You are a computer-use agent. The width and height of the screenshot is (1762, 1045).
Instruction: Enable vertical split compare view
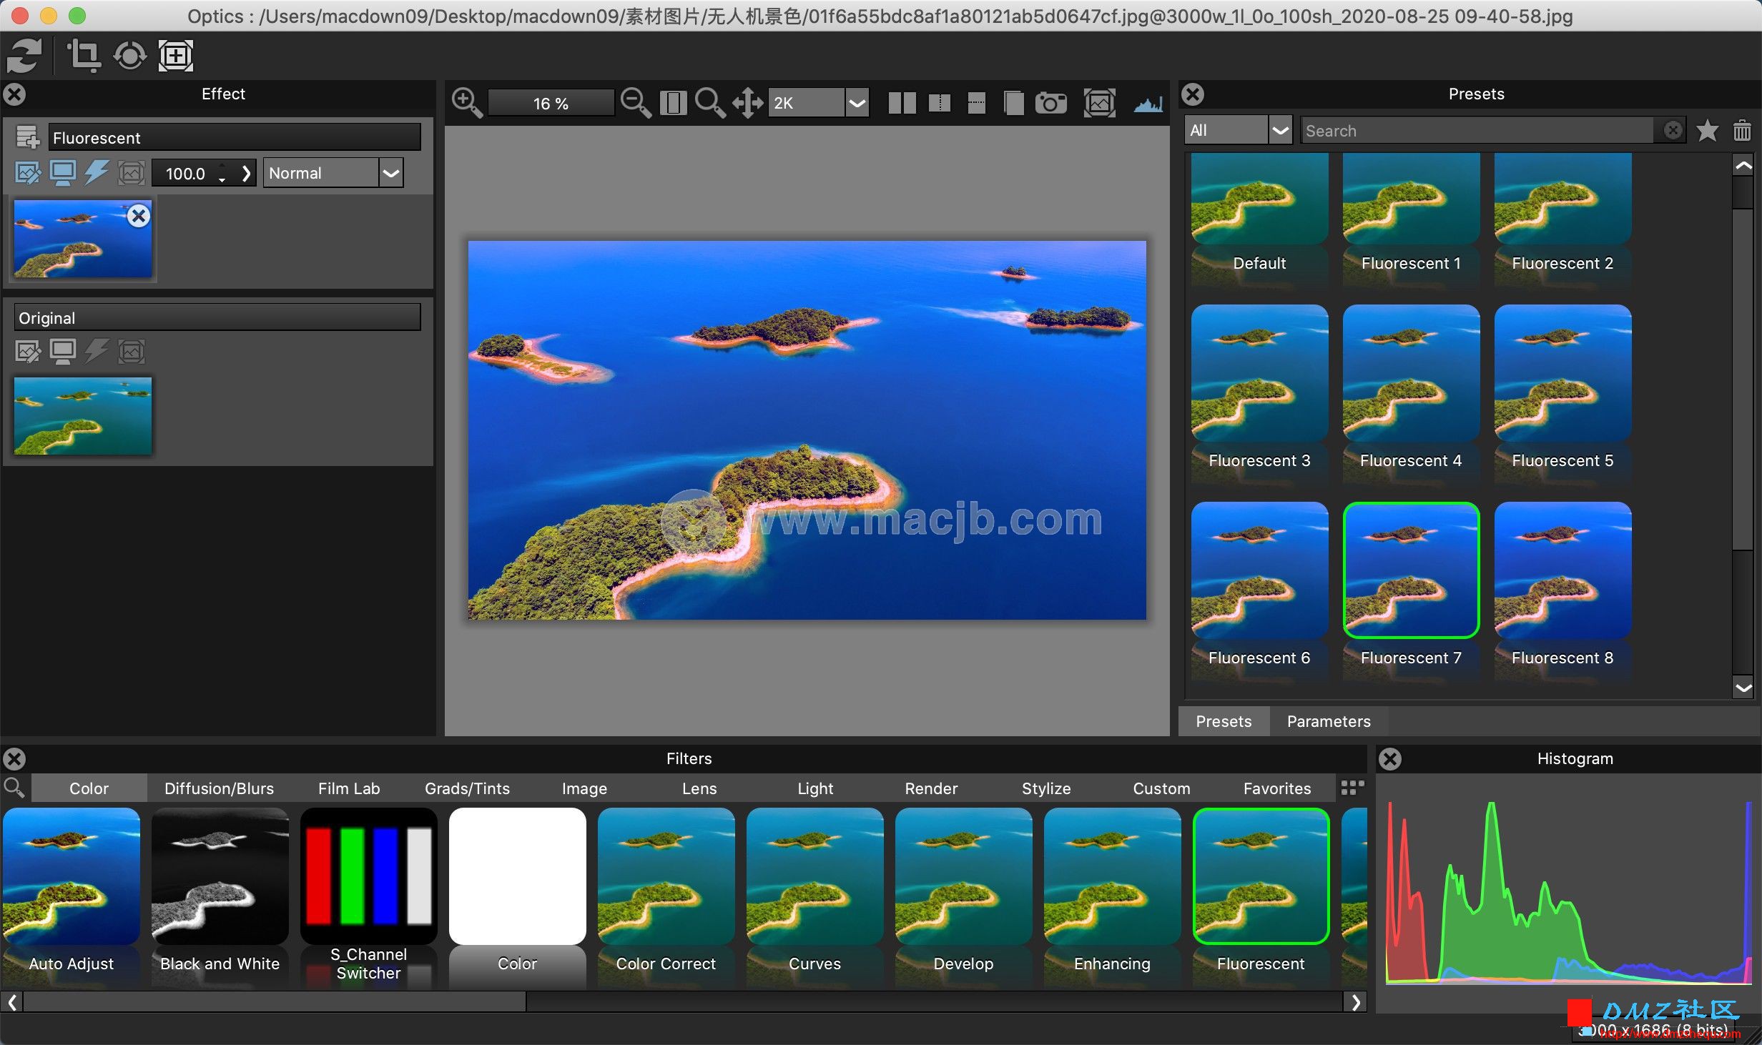click(939, 103)
